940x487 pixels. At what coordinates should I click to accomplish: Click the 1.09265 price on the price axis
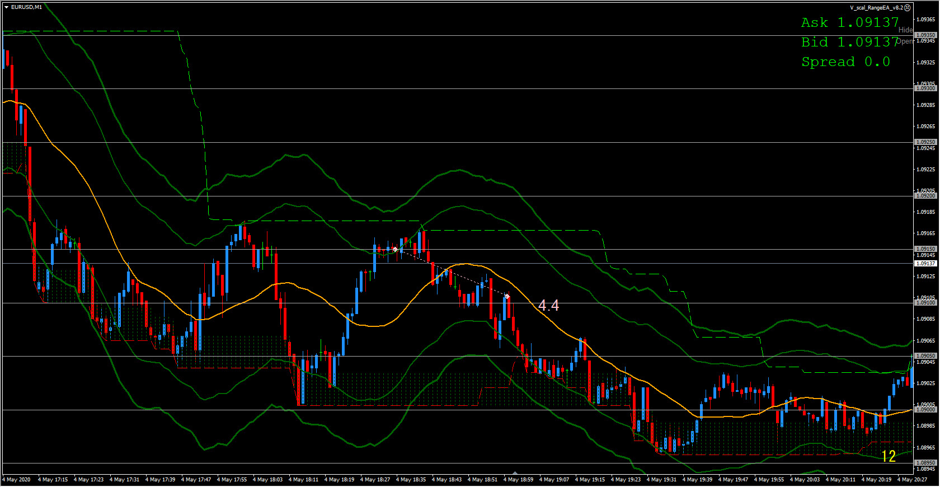coord(925,127)
